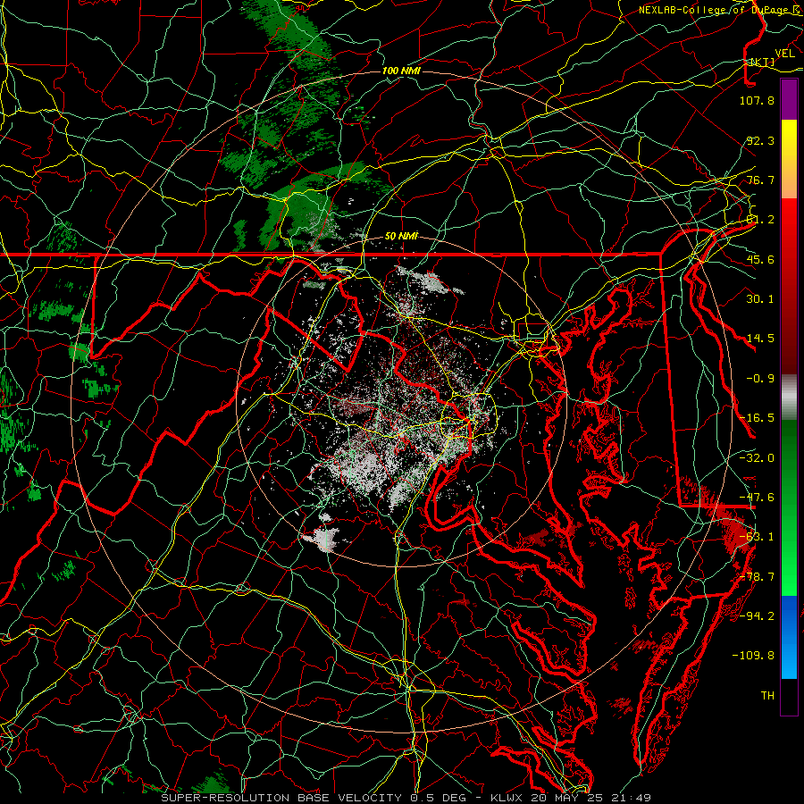
Task: Click the KLWX 20 MAY 25 21:49 timestamp
Action: [571, 798]
